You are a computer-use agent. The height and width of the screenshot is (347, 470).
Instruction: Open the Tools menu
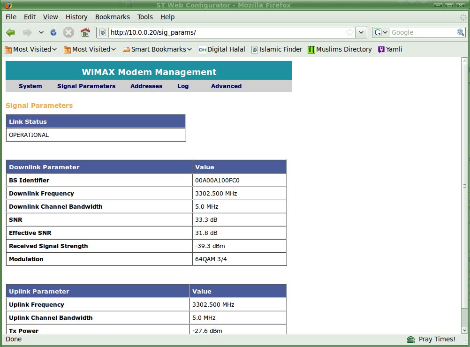coord(145,17)
